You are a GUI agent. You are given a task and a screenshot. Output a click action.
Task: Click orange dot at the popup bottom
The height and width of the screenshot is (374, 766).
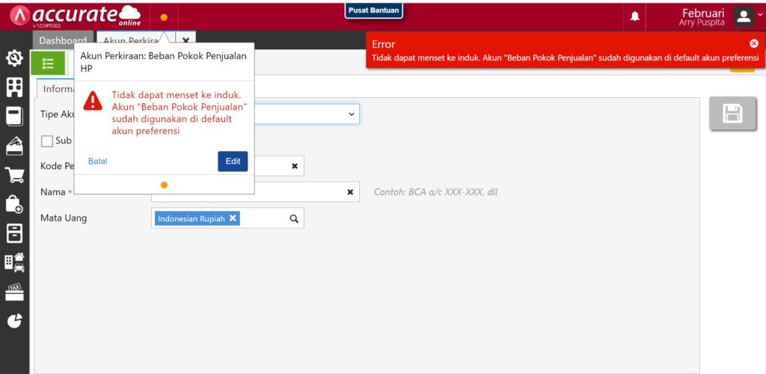tap(164, 185)
